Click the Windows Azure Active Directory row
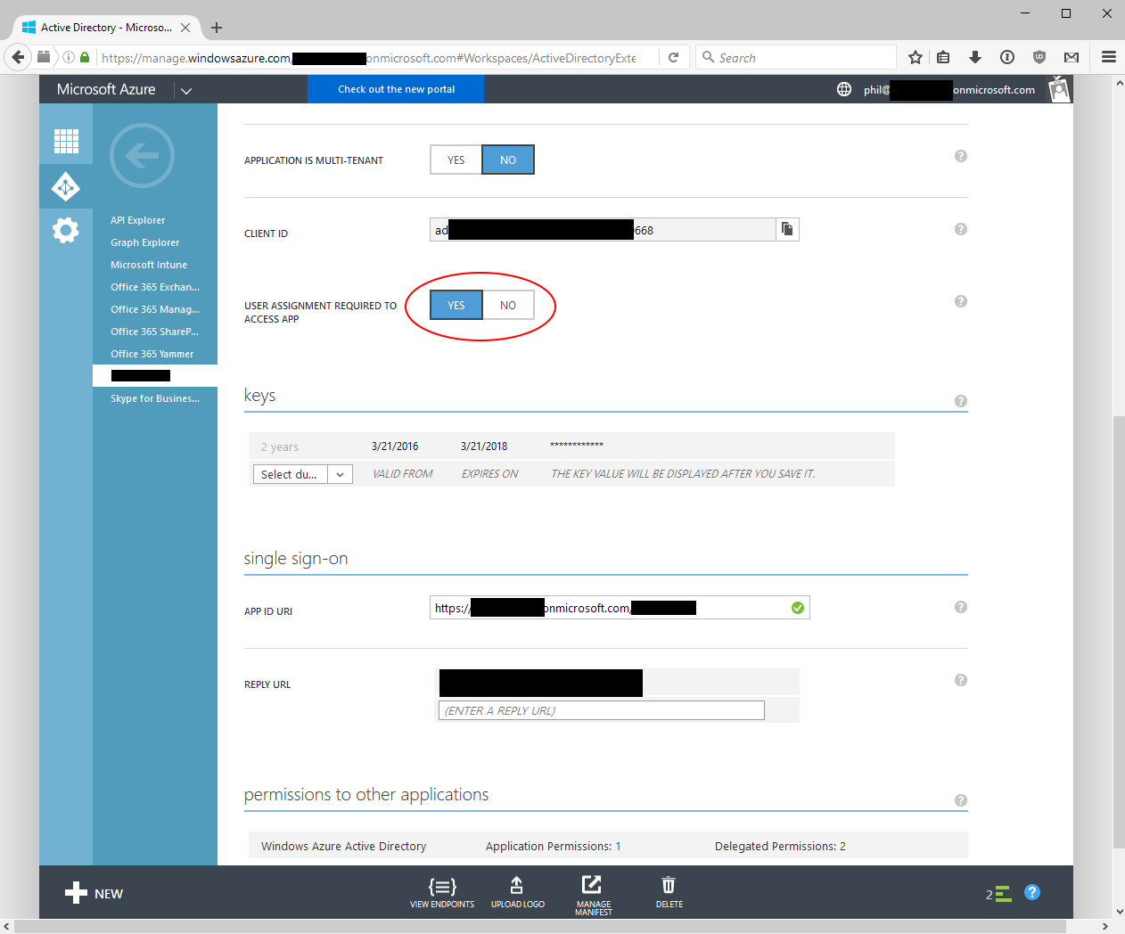This screenshot has width=1125, height=934. point(608,846)
